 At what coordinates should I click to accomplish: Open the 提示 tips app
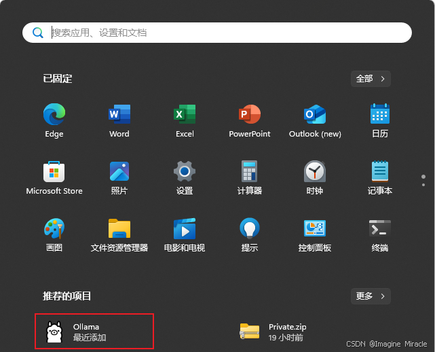250,234
